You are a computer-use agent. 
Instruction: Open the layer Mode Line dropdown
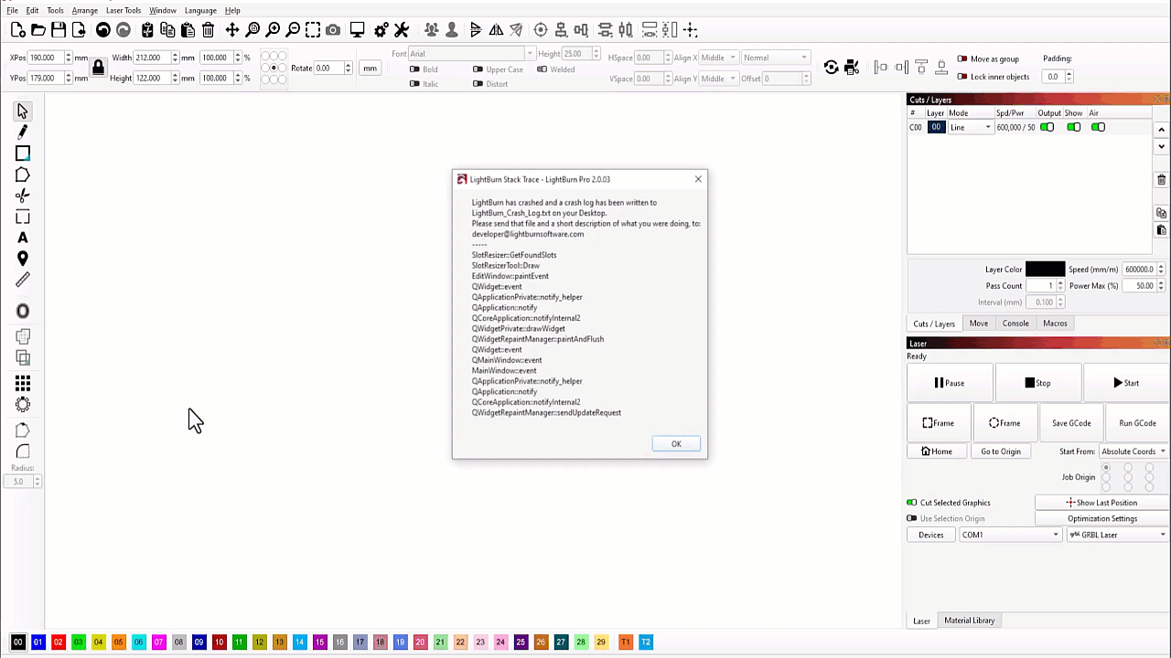click(x=970, y=128)
